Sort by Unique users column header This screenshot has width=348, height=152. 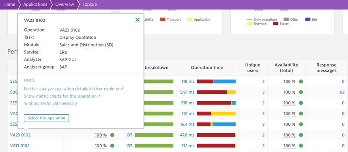(x=253, y=68)
